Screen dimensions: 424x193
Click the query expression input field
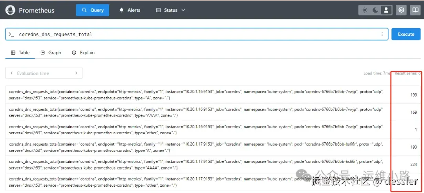[x=197, y=35]
